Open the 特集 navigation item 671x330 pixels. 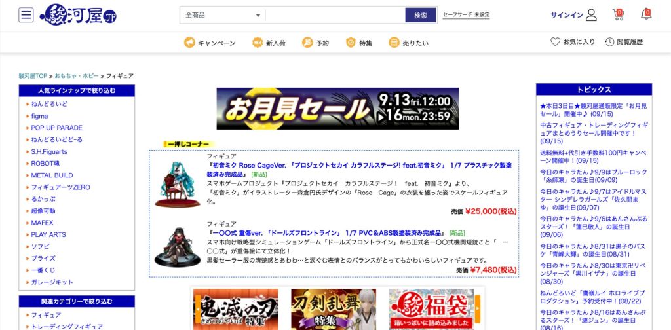point(359,43)
